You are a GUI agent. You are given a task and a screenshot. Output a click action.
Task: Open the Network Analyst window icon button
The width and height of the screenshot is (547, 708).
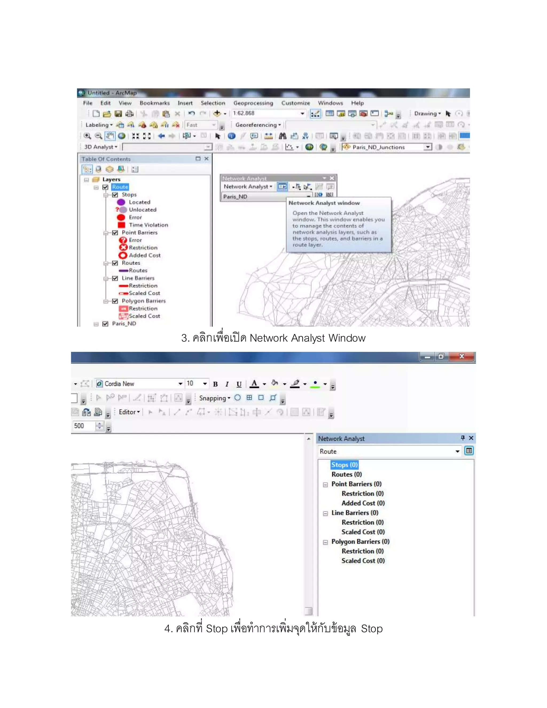click(282, 187)
